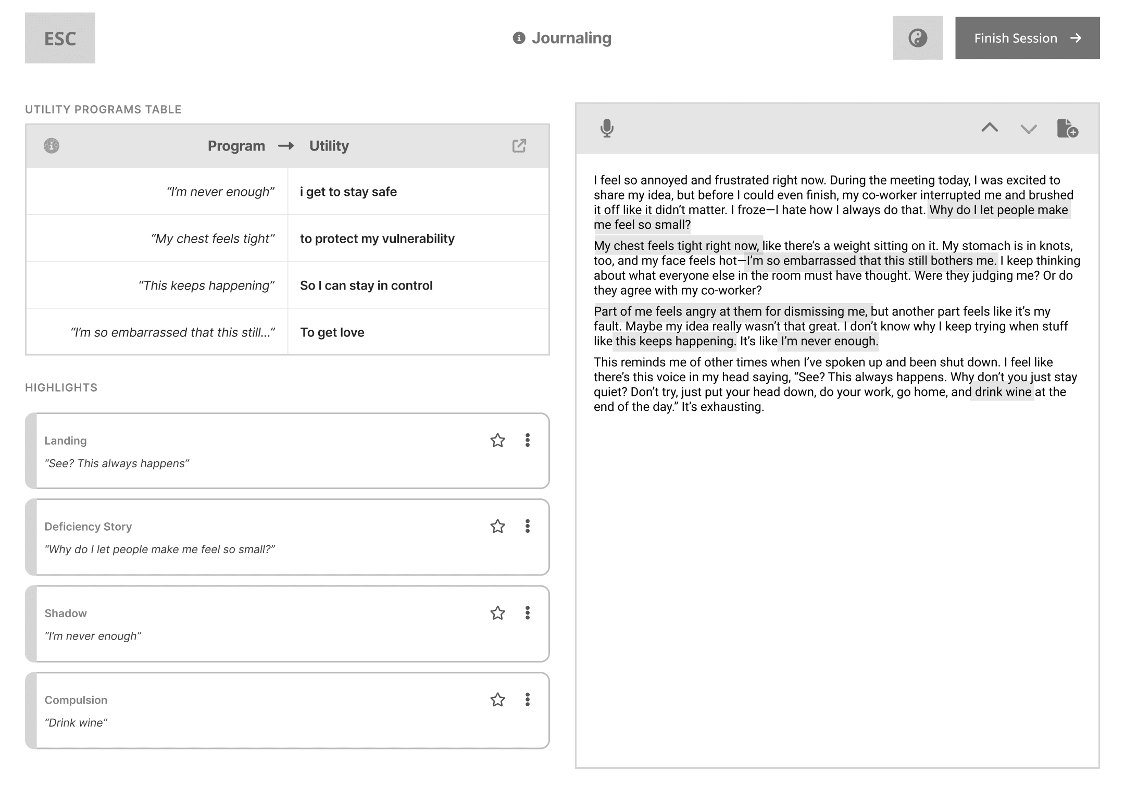Open the info icon beside Journaling title

coord(519,37)
